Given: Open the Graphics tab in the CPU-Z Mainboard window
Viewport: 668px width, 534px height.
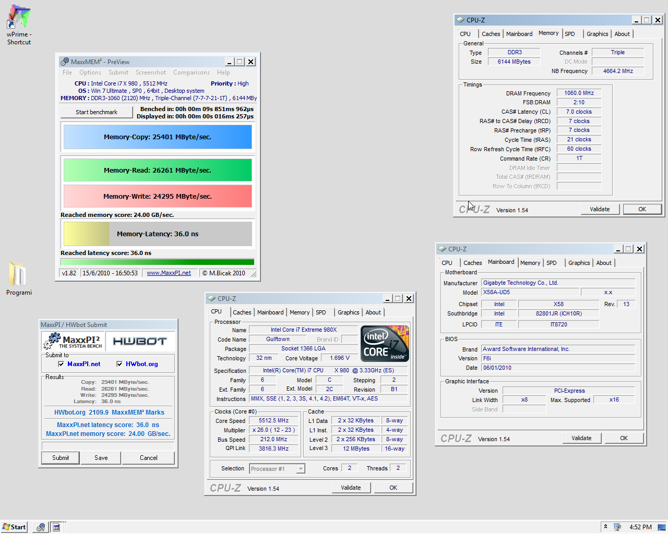Looking at the screenshot, I should pos(579,263).
